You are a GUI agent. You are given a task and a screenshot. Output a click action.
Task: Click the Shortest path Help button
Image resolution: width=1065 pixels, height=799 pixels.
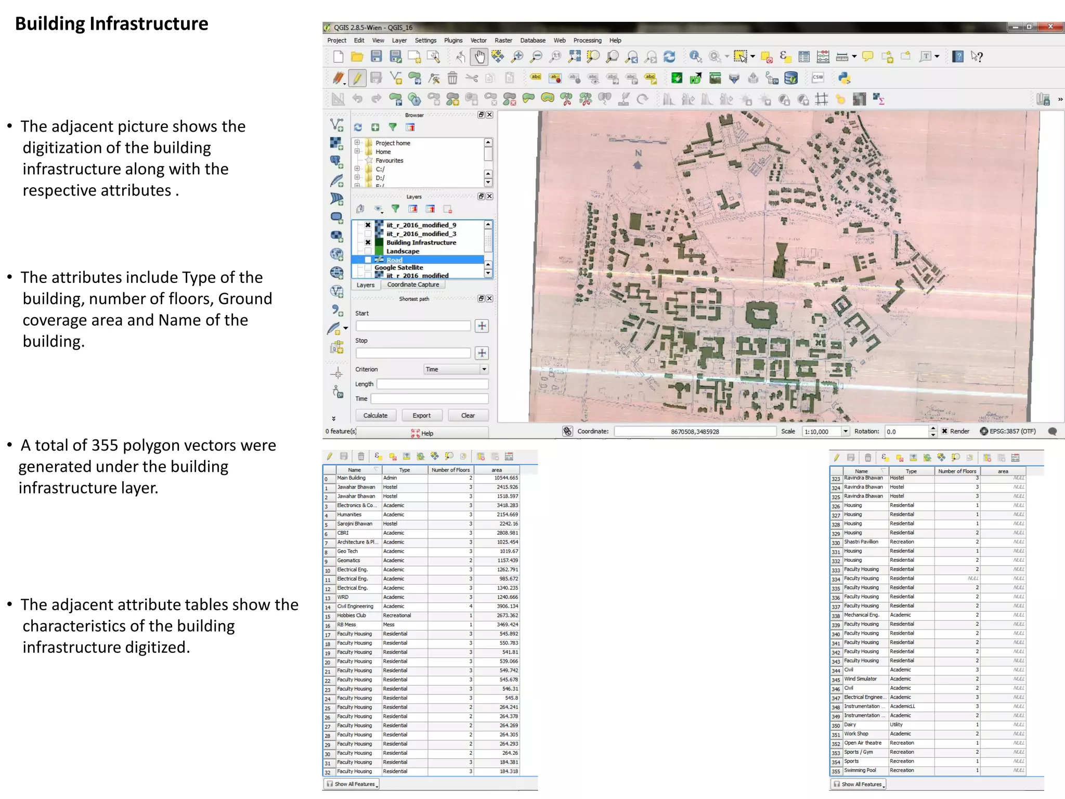(422, 433)
